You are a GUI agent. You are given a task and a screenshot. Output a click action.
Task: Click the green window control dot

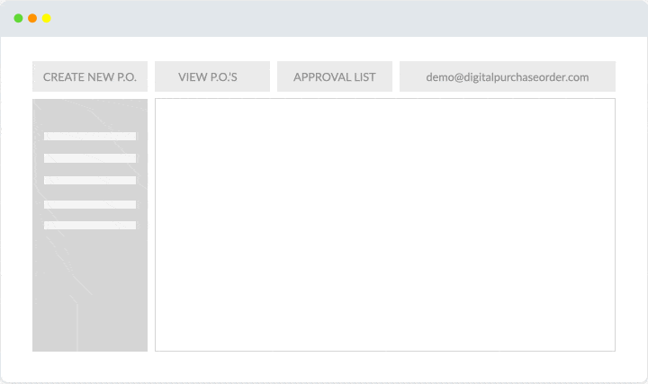point(18,18)
